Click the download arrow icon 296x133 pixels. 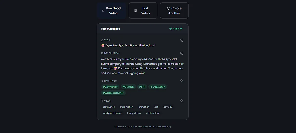pyautogui.click(x=103, y=11)
